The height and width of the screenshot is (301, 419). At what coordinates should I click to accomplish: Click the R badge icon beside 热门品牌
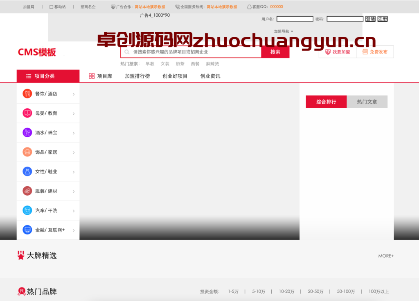click(x=21, y=291)
